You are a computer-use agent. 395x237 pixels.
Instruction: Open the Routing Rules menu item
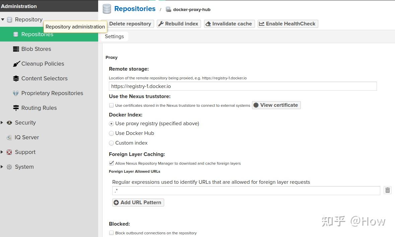click(x=39, y=108)
